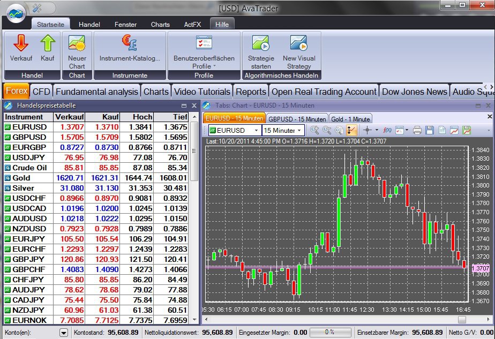Click the third magnifier zoom icon
Viewport: 495px width, 339px height.
coord(339,130)
